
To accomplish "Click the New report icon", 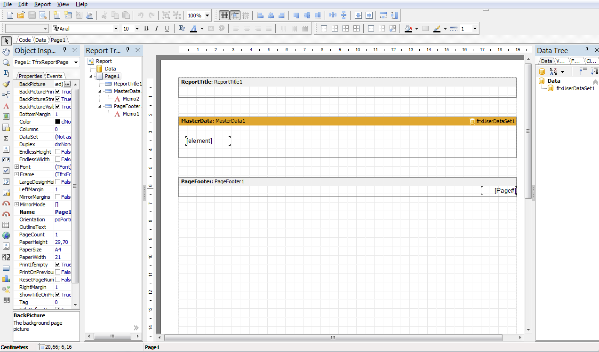I will [10, 16].
